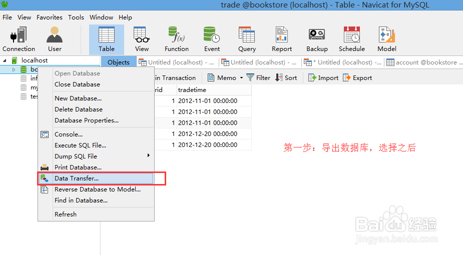Switch to the account @bookstore tab

[x=424, y=62]
